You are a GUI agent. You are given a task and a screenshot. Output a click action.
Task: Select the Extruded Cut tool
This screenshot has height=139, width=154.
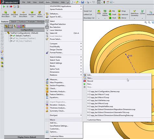pos(14,14)
